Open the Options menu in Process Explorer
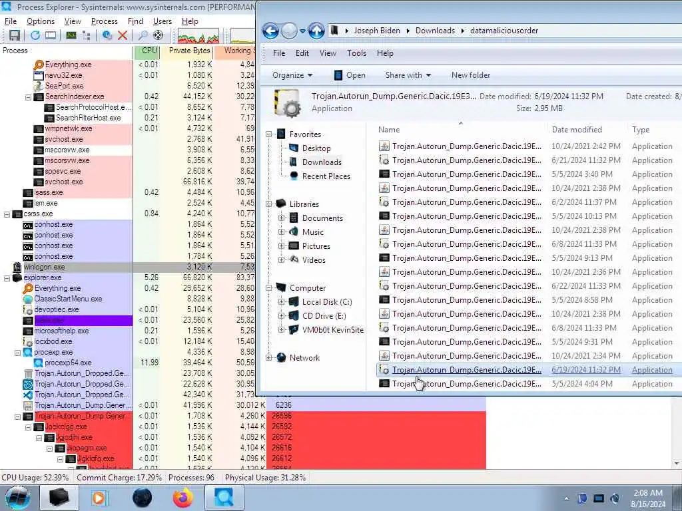This screenshot has width=682, height=511. [x=41, y=21]
